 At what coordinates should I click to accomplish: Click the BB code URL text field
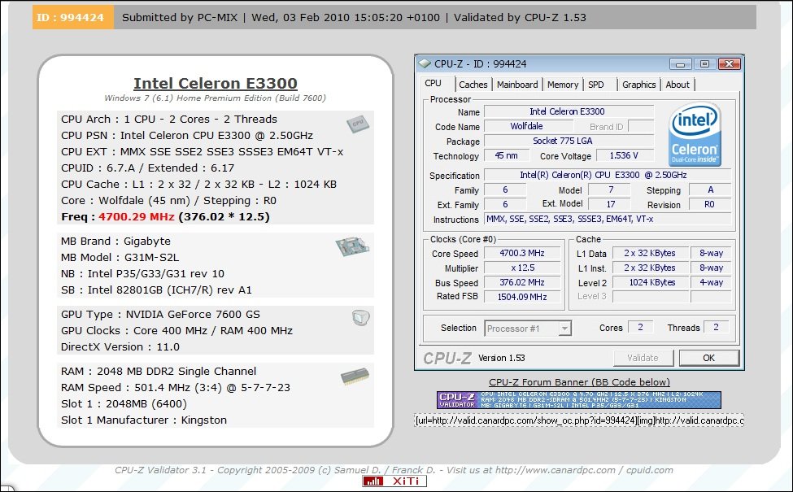pyautogui.click(x=578, y=420)
